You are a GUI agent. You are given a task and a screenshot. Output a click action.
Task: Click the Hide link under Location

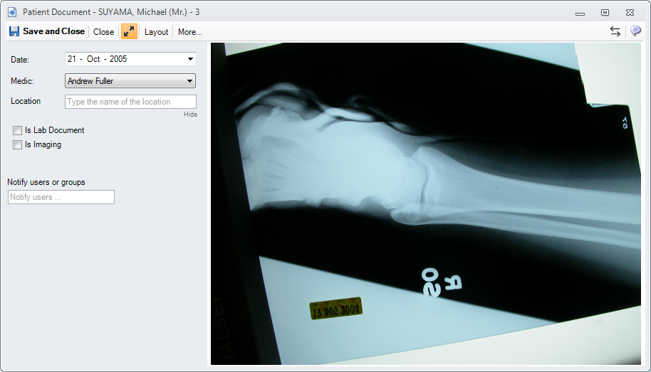coord(190,115)
